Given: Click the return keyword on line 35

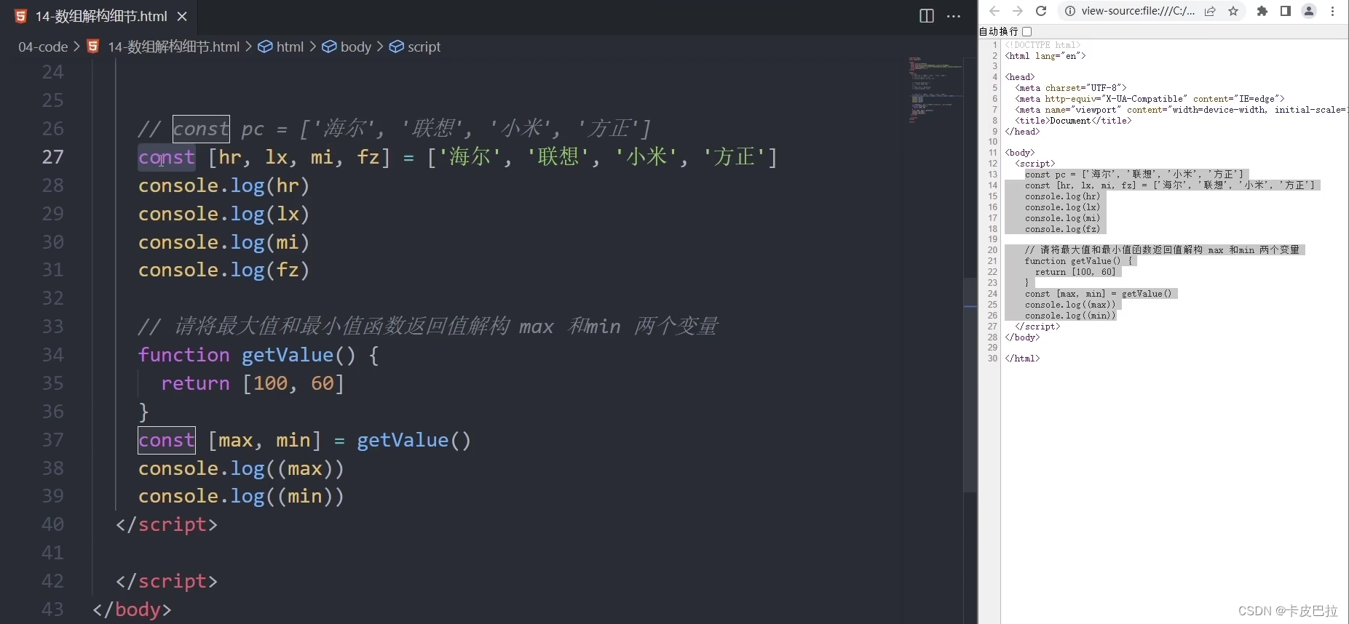Looking at the screenshot, I should tap(195, 383).
